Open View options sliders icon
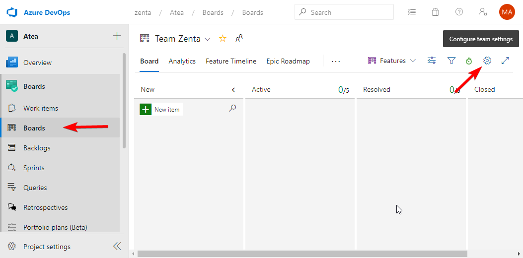This screenshot has width=523, height=258. click(432, 61)
